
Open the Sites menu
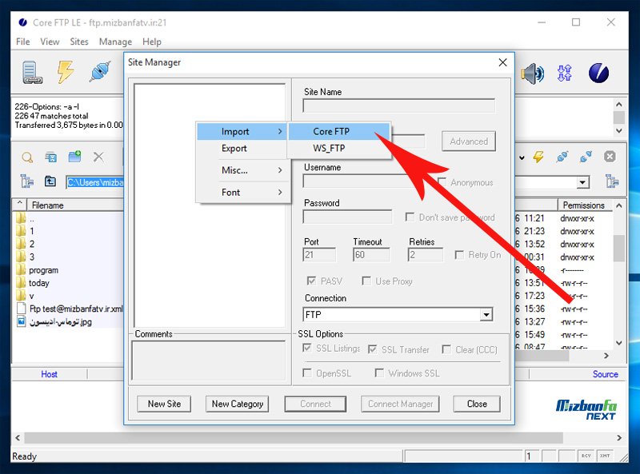point(79,42)
